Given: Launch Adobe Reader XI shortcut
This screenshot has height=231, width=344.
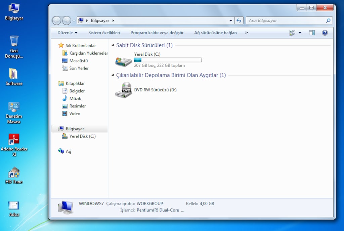Looking at the screenshot, I should click(x=14, y=145).
